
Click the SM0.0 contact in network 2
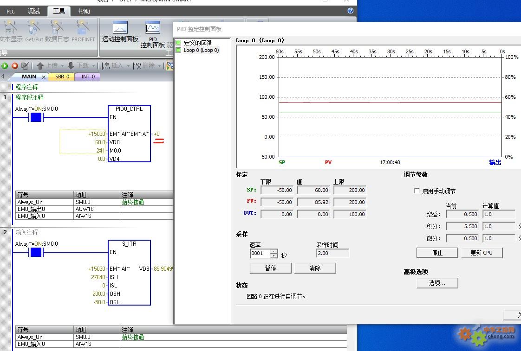[x=36, y=252]
